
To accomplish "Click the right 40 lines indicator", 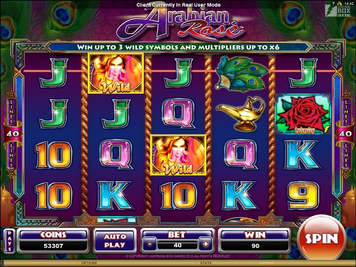I will click(x=345, y=134).
